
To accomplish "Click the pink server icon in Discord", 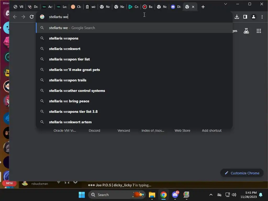I will pos(7,42).
